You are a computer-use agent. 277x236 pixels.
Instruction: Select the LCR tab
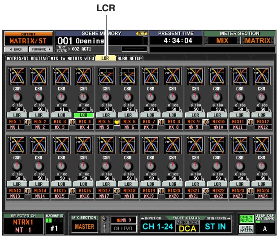point(105,58)
